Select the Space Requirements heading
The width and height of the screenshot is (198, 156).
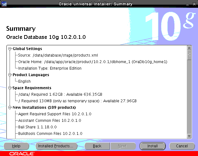(32, 88)
